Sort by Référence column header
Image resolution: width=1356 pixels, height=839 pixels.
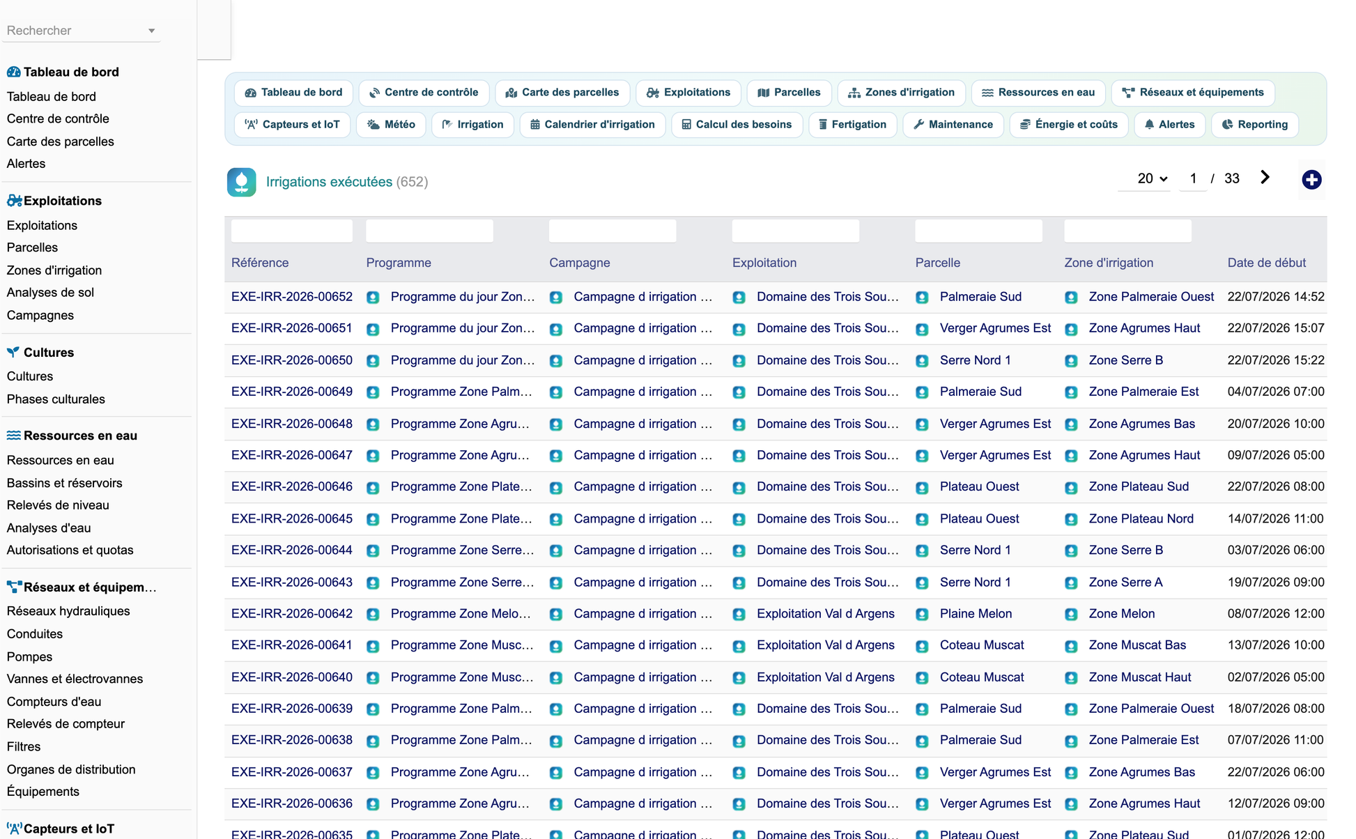point(260,263)
